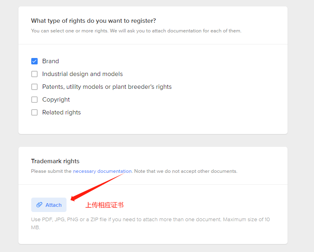
Task: Click the 'What type of rights' heading
Action: point(94,21)
